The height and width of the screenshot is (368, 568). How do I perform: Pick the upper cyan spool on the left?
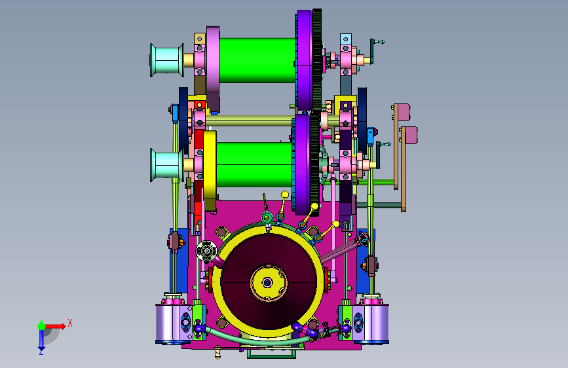pyautogui.click(x=167, y=60)
